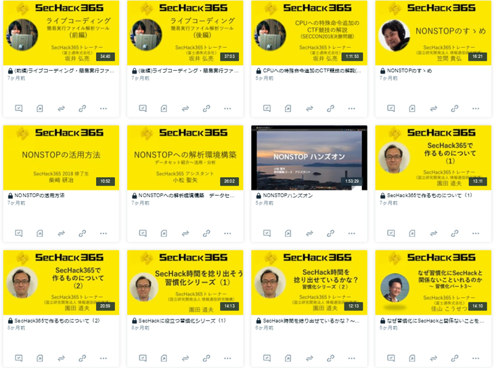
Task: Click copy-link icon under なぜ習慣化にSecHack card
Action: point(455,358)
